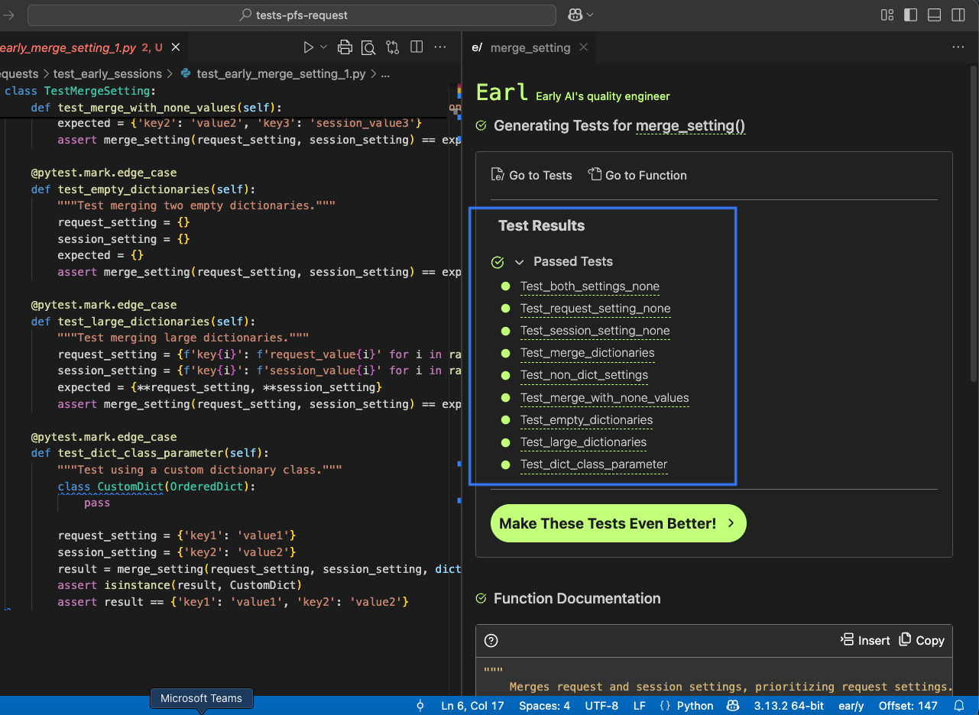Click the tests-pfs-request search field
This screenshot has height=715, width=979.
click(292, 15)
